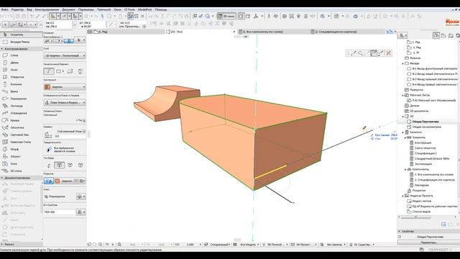Viewport: 460px width, 259px height.
Task: Open the Документ menu
Action: pyautogui.click(x=68, y=9)
